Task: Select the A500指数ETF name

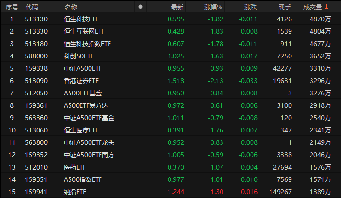Action: click(x=83, y=180)
